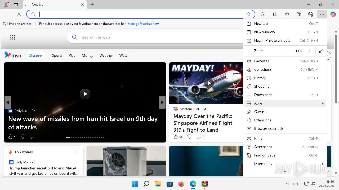Switch to Weather tab on MSN
The width and height of the screenshot is (339, 190).
coord(106,55)
